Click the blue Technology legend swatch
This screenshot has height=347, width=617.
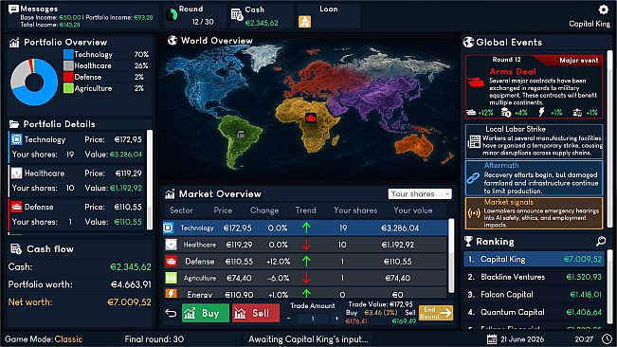click(68, 54)
